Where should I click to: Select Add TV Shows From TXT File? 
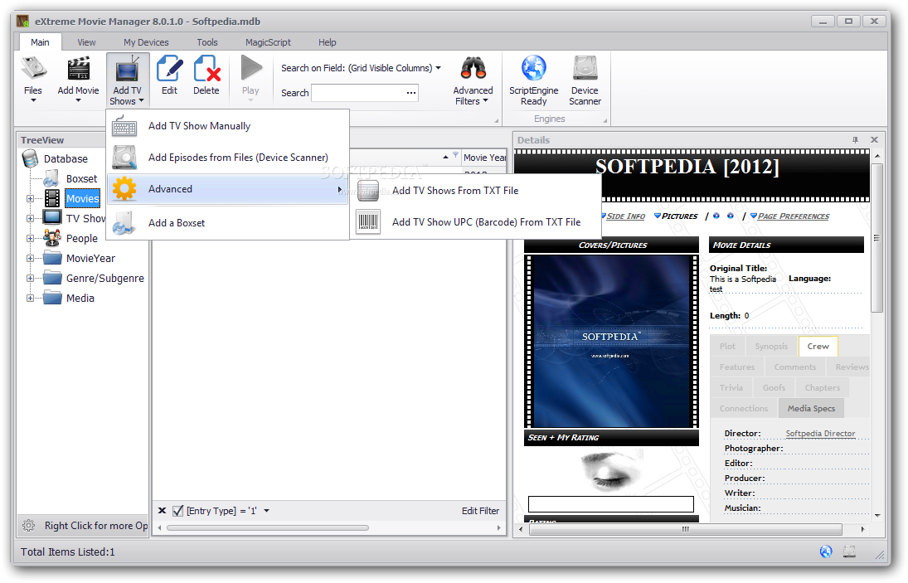point(475,191)
